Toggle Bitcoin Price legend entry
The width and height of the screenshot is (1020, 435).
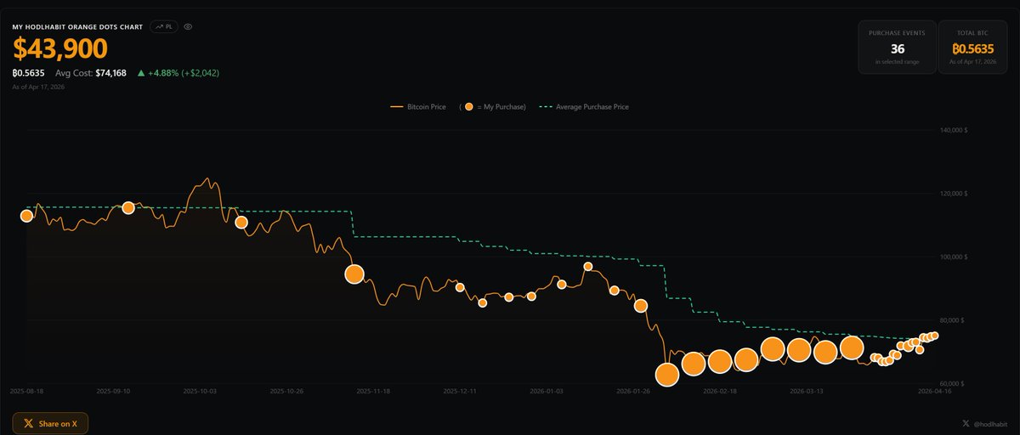coord(417,107)
